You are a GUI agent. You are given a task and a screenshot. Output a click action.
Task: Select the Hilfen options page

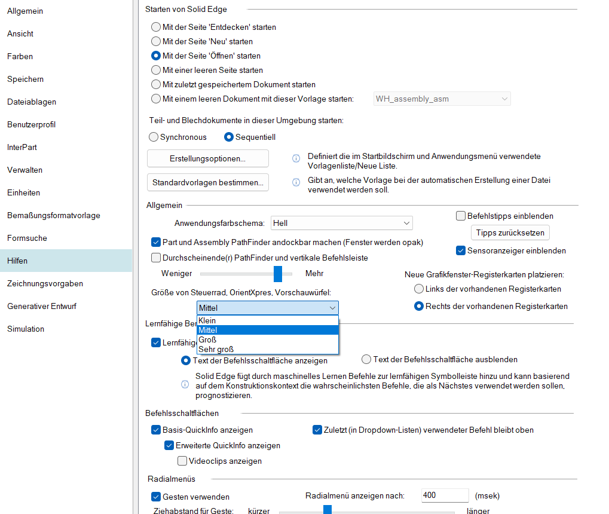pos(66,261)
